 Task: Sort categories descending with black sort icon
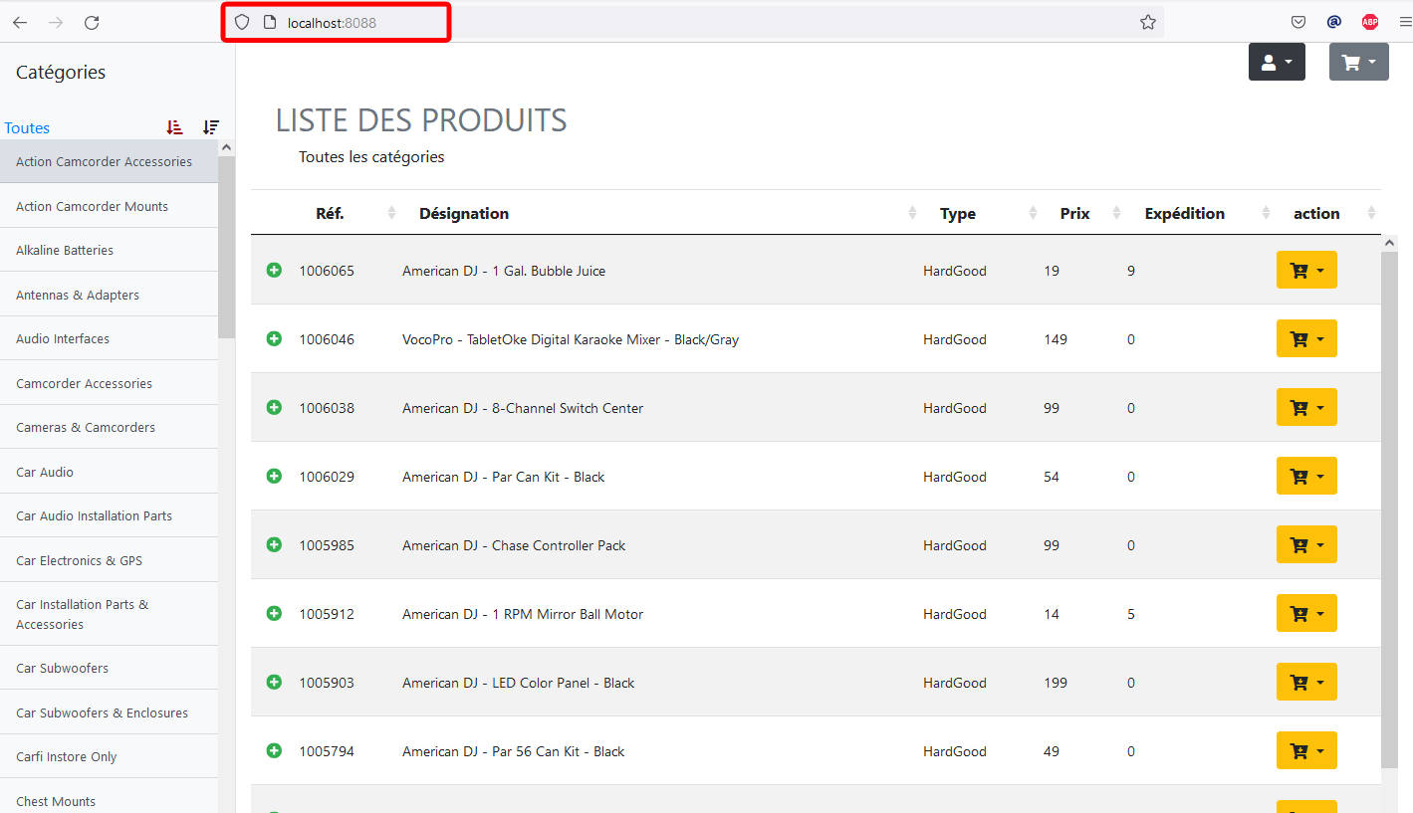pyautogui.click(x=211, y=127)
